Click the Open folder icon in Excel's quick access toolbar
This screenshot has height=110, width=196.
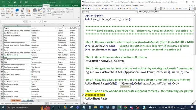coord(15,2)
